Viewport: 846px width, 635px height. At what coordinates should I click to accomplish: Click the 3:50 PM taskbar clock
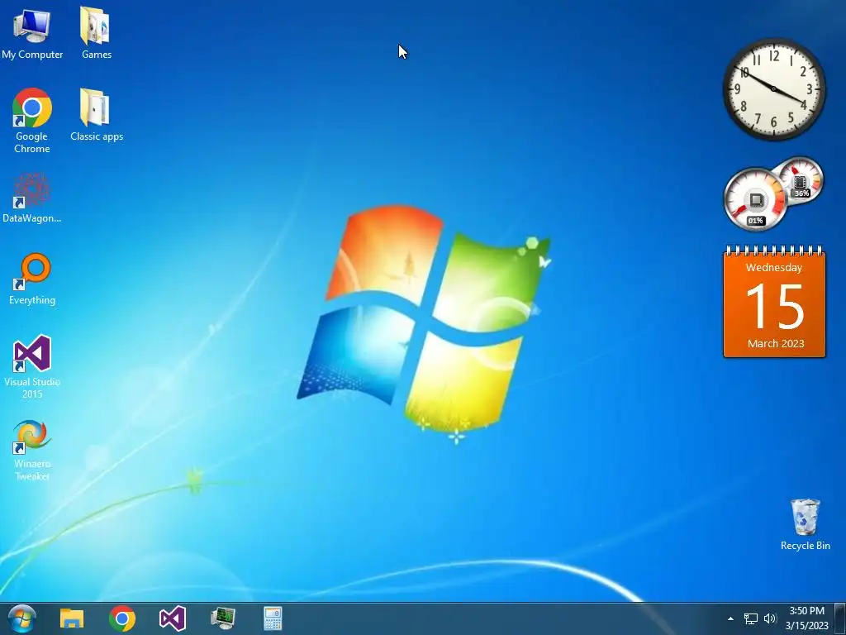[806, 618]
